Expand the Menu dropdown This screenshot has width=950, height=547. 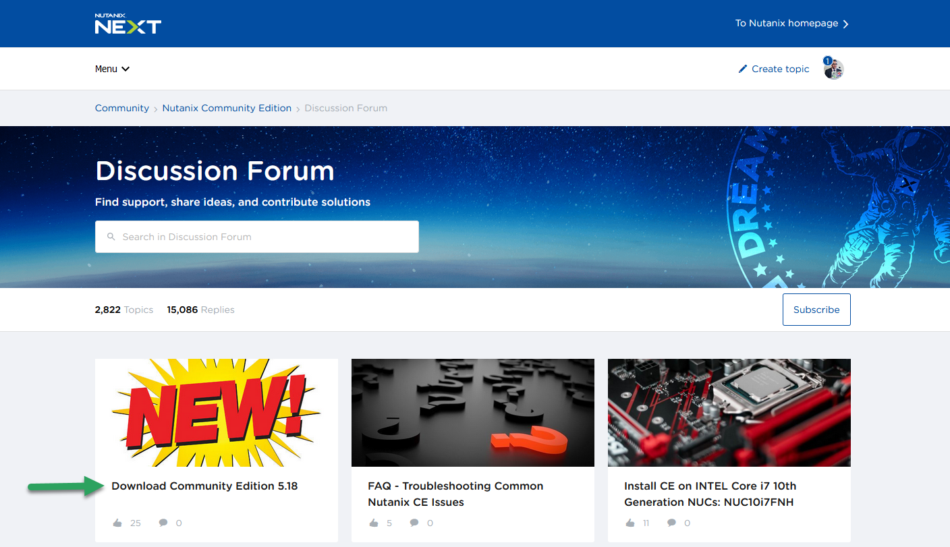[x=112, y=69]
